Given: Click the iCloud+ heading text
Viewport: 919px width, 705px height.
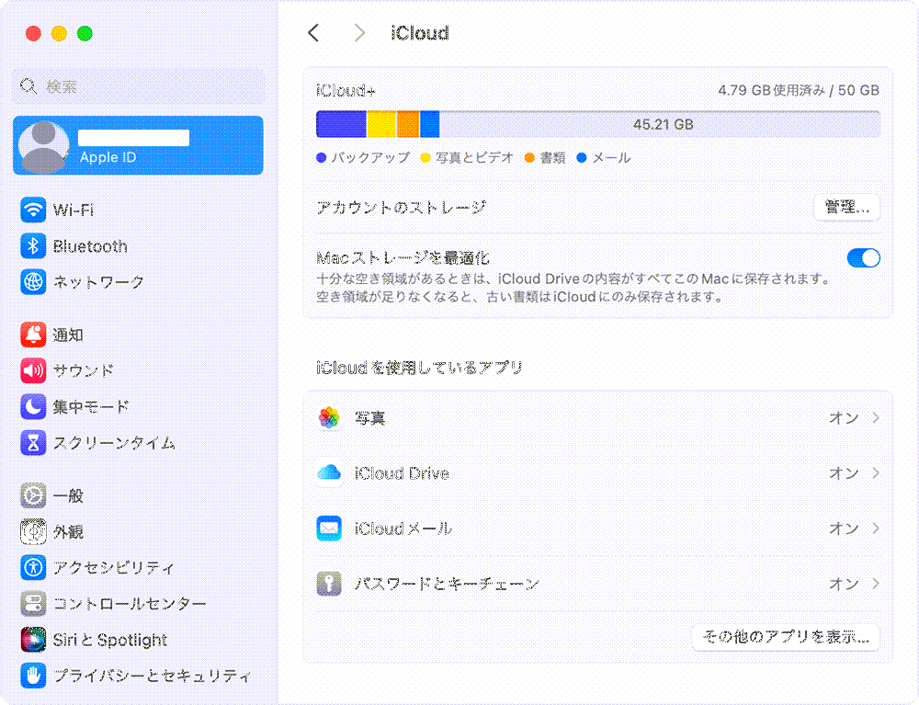Looking at the screenshot, I should 346,91.
